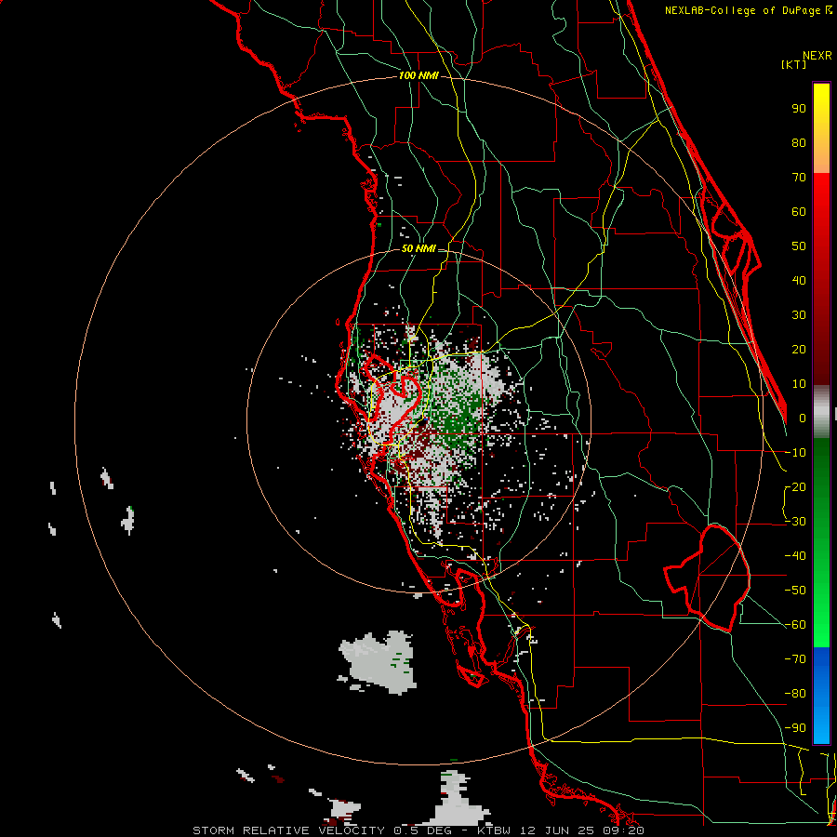Click the 60 knot label on the scale
The width and height of the screenshot is (837, 837).
pyautogui.click(x=799, y=212)
